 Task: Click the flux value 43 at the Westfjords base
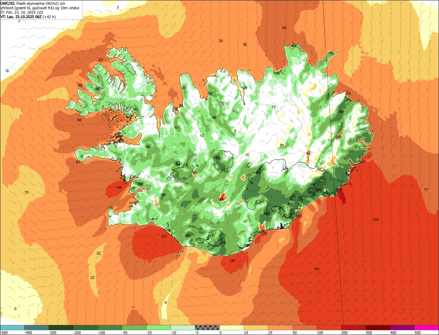tap(136, 109)
